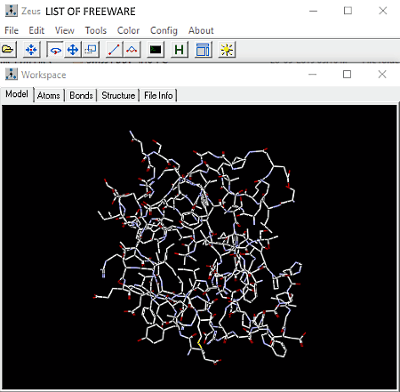
Task: Open the Color menu
Action: pyautogui.click(x=128, y=30)
